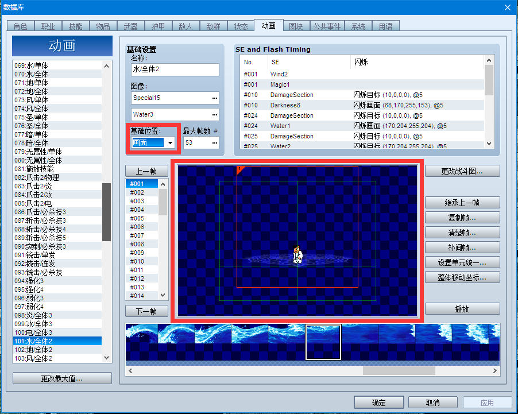The image size is (518, 414).
Task: Click the 播放 button
Action: point(462,309)
